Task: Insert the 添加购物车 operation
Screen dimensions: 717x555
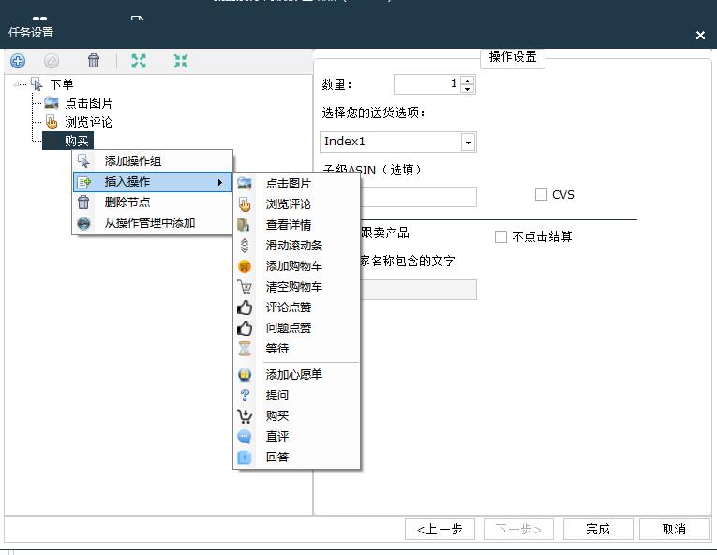Action: click(297, 266)
